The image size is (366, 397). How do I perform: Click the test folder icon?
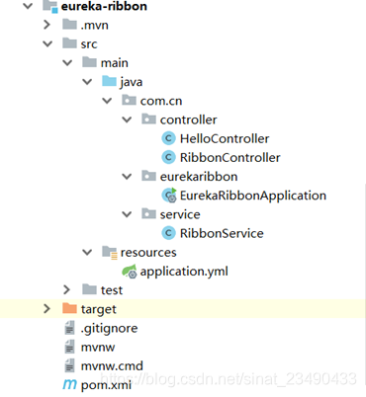89,289
